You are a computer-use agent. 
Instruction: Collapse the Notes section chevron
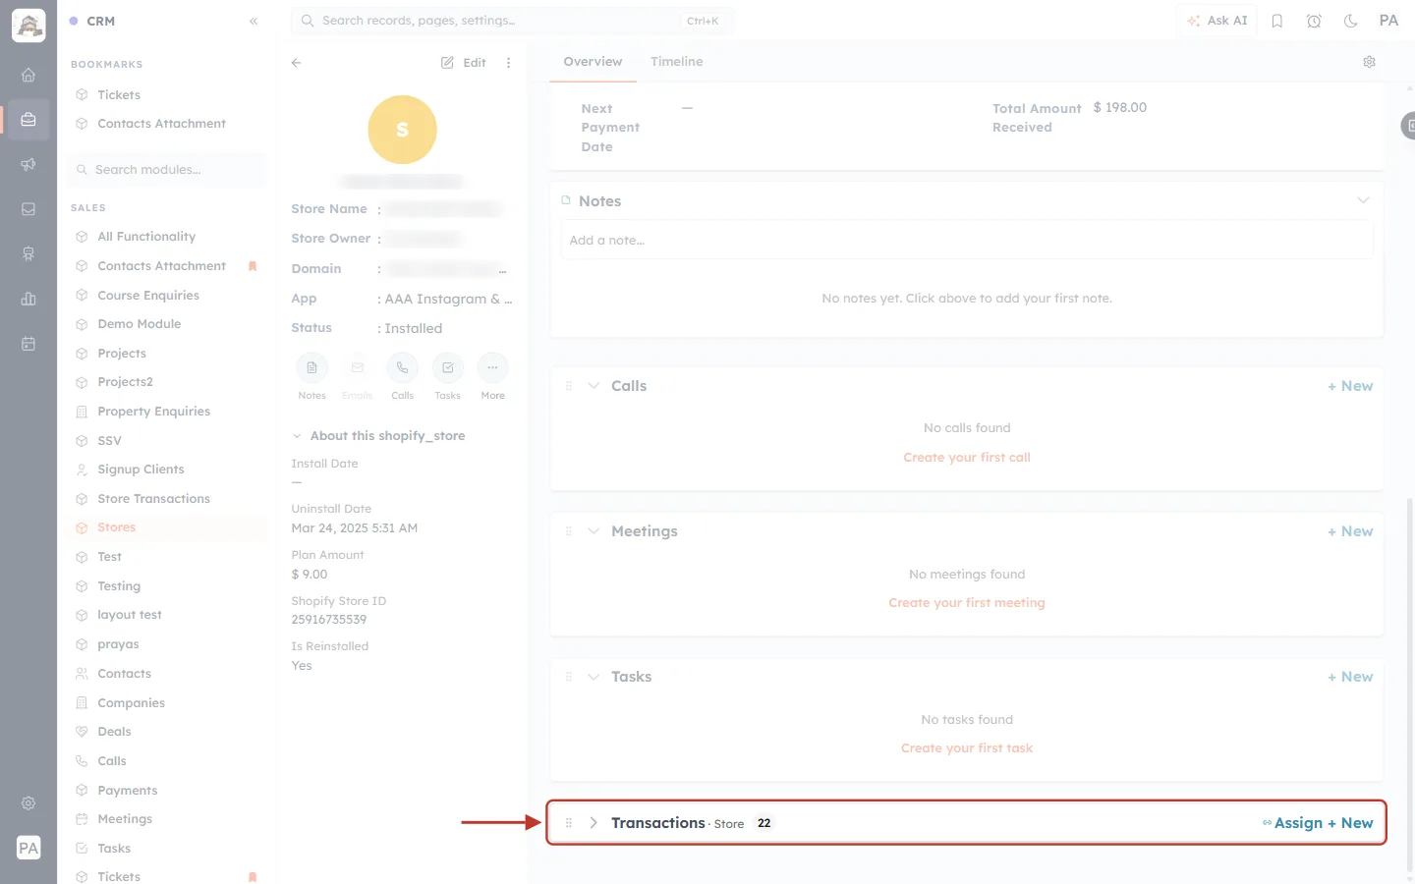[1363, 200]
